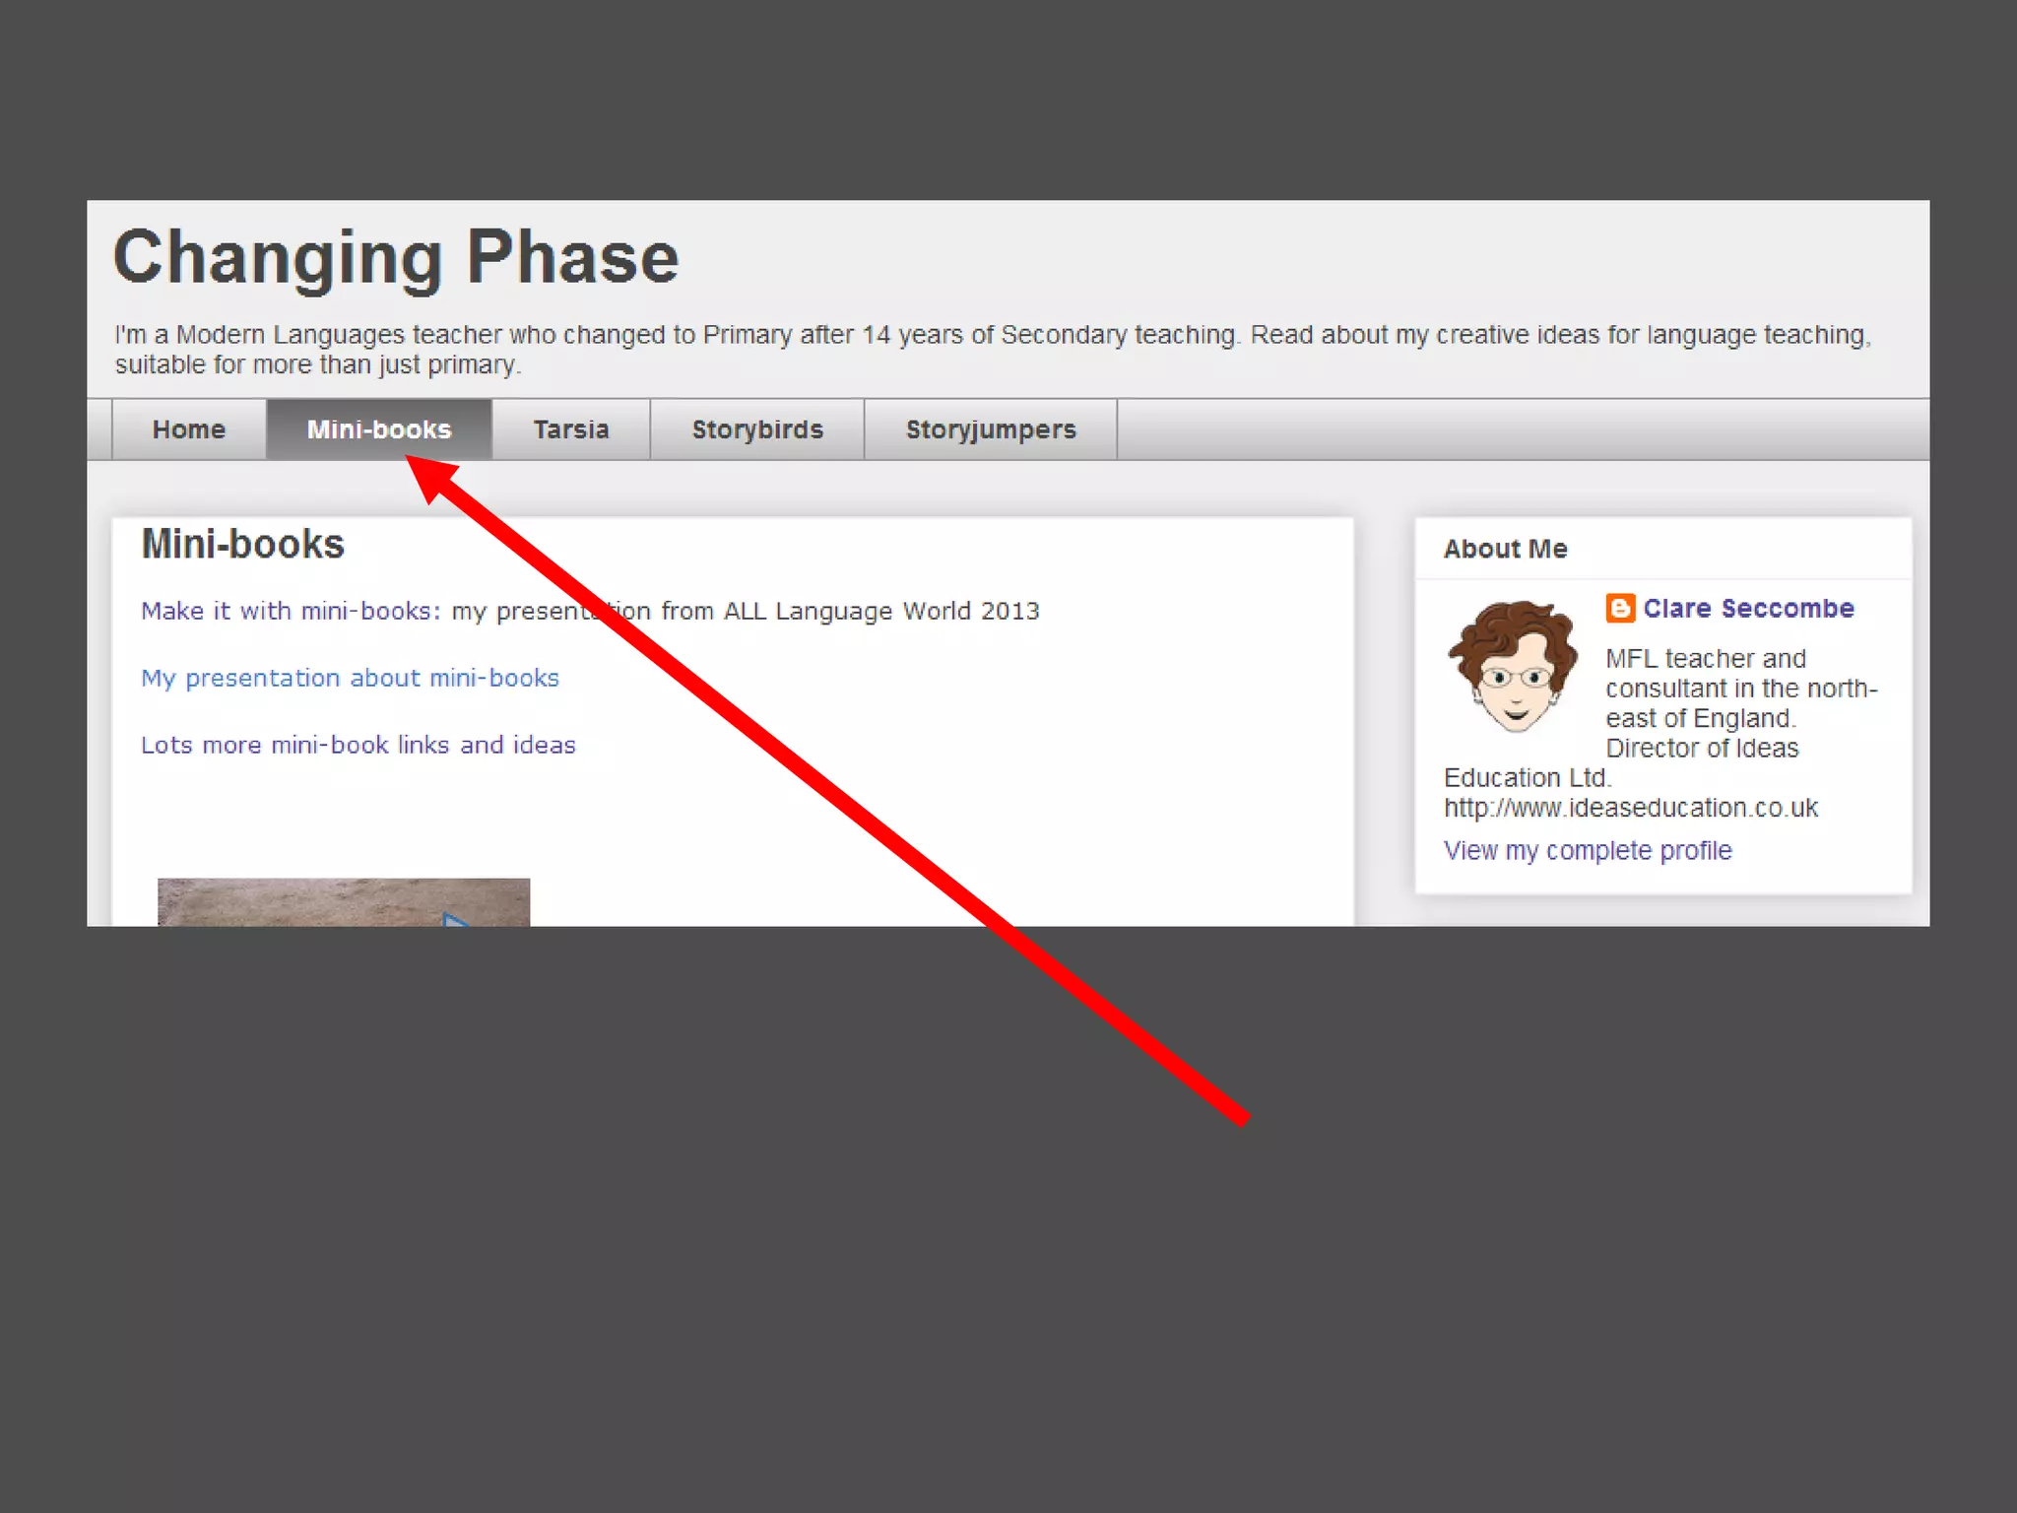2017x1513 pixels.
Task: Open 'View my complete profile' link
Action: tap(1587, 850)
